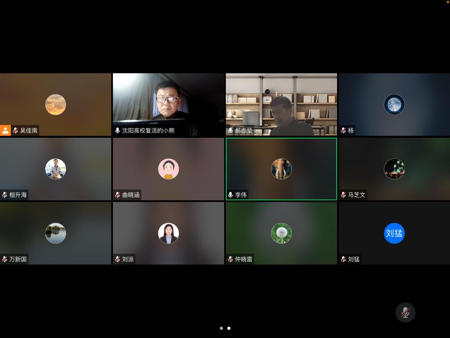Click the muted mic icon beside the 刘猛 name label
The height and width of the screenshot is (338, 450).
click(x=343, y=259)
